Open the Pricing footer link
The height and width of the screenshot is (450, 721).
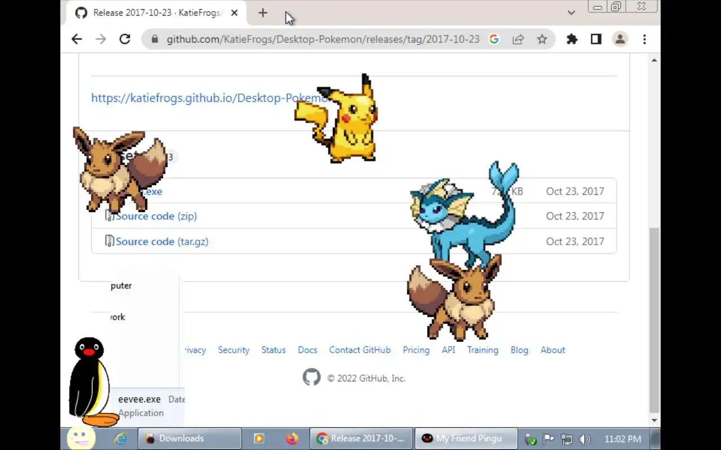[416, 350]
